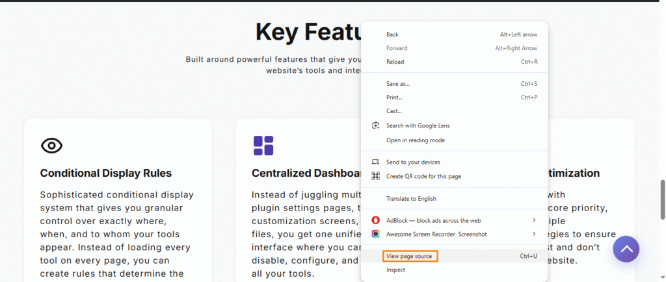Choose View page source
Viewport: 666px width, 282px height.
click(455, 256)
